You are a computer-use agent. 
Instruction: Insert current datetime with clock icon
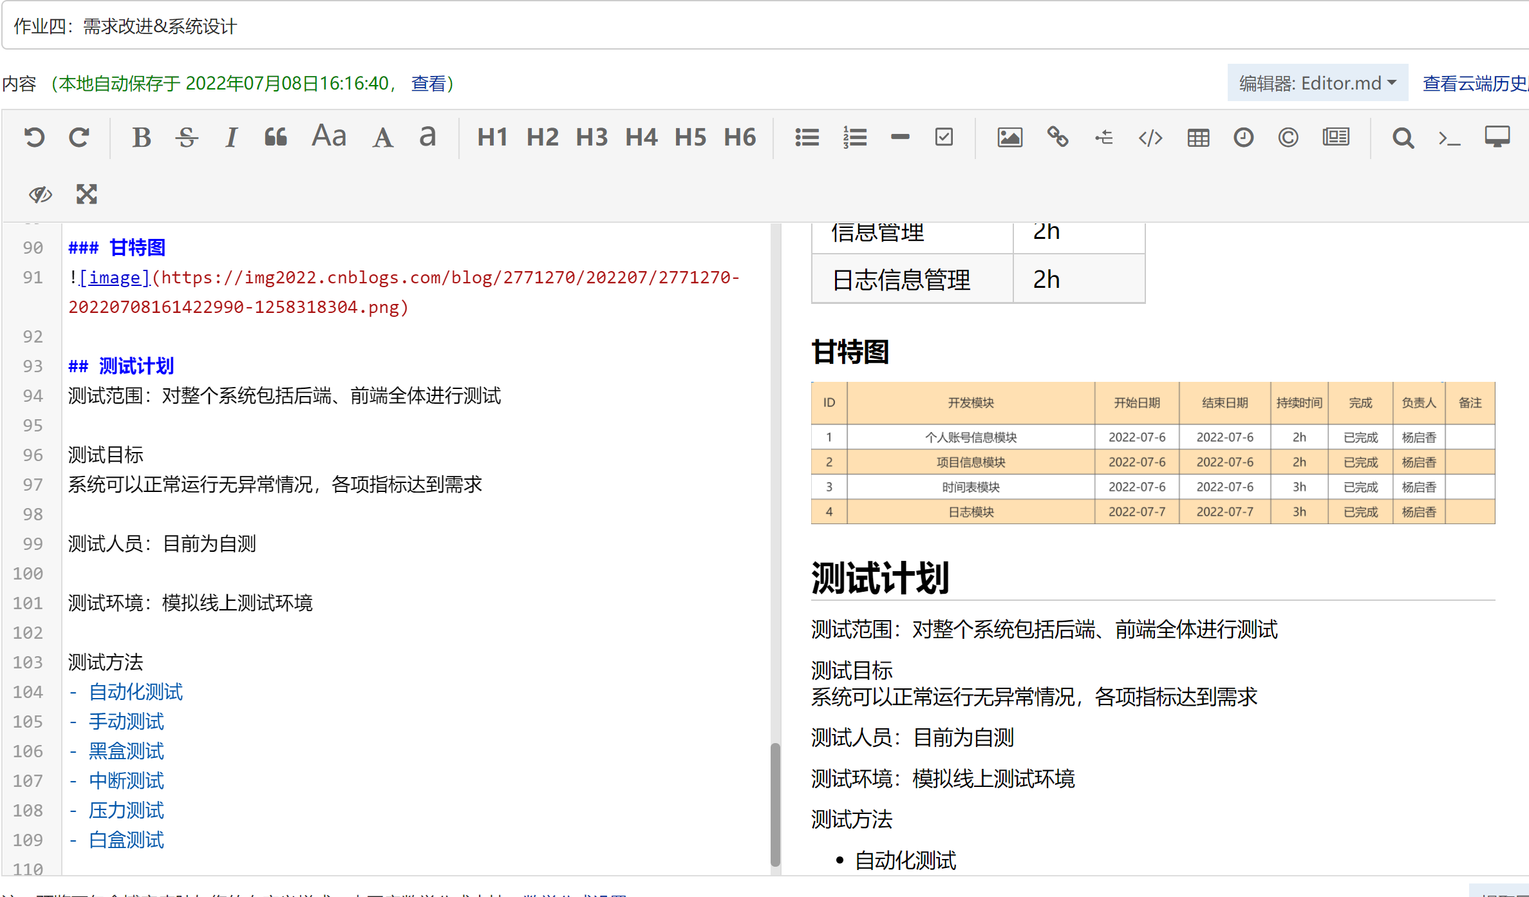(x=1243, y=137)
